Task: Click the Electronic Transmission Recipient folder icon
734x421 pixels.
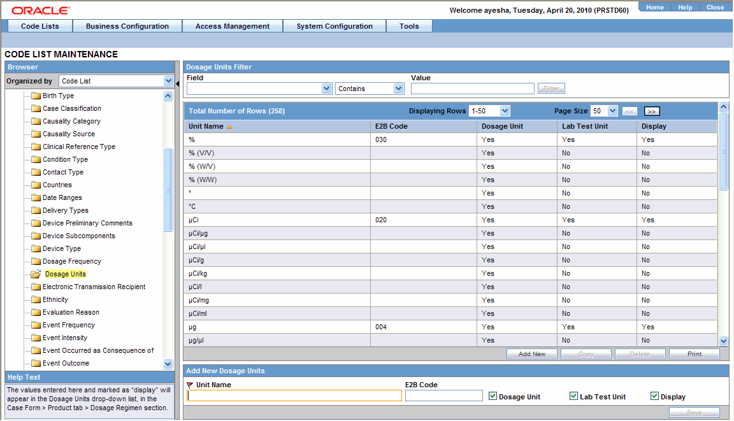Action: pos(36,287)
